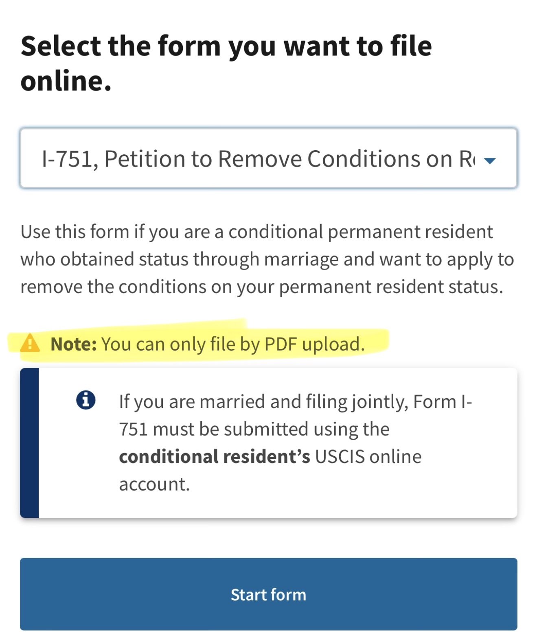
Task: Click the word "online." in the heading
Action: click(66, 81)
